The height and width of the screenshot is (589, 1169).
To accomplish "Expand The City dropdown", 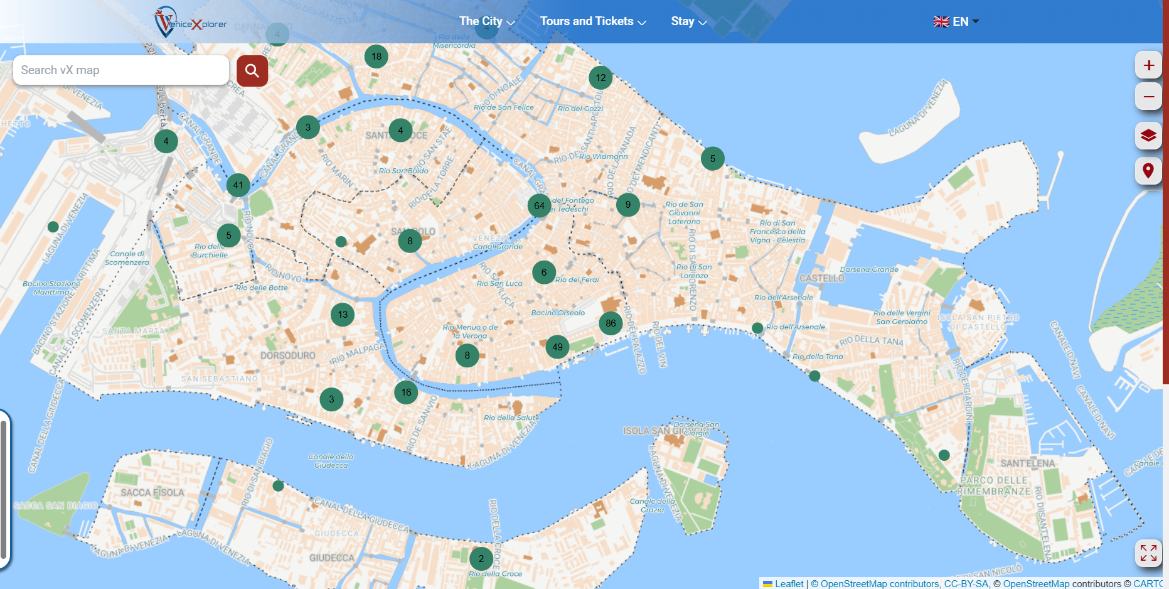I will point(486,21).
